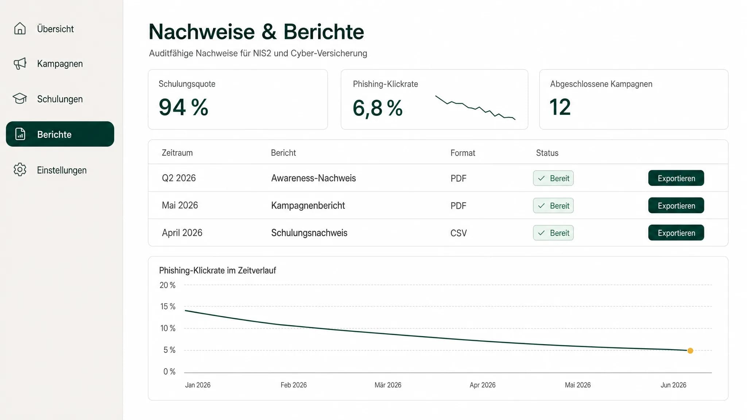The height and width of the screenshot is (420, 747).
Task: Click the Berichte document chart icon
Action: [20, 134]
